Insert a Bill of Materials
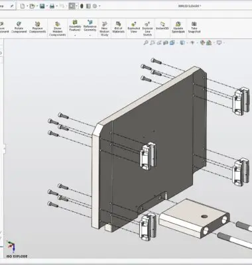Image resolution: width=252 pixels, height=265 pixels. [x=119, y=27]
